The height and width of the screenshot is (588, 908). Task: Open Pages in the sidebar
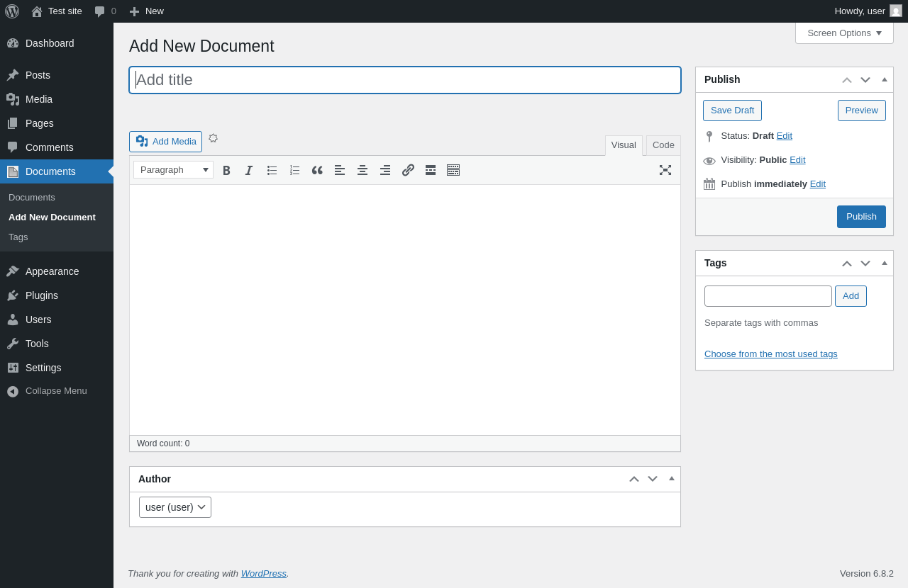pos(57,123)
